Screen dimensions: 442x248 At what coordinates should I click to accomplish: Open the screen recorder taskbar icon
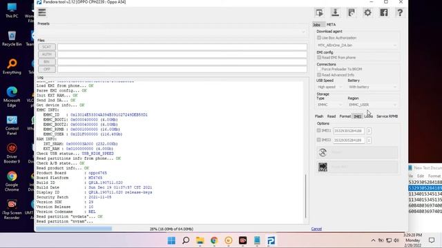[x=242, y=240]
